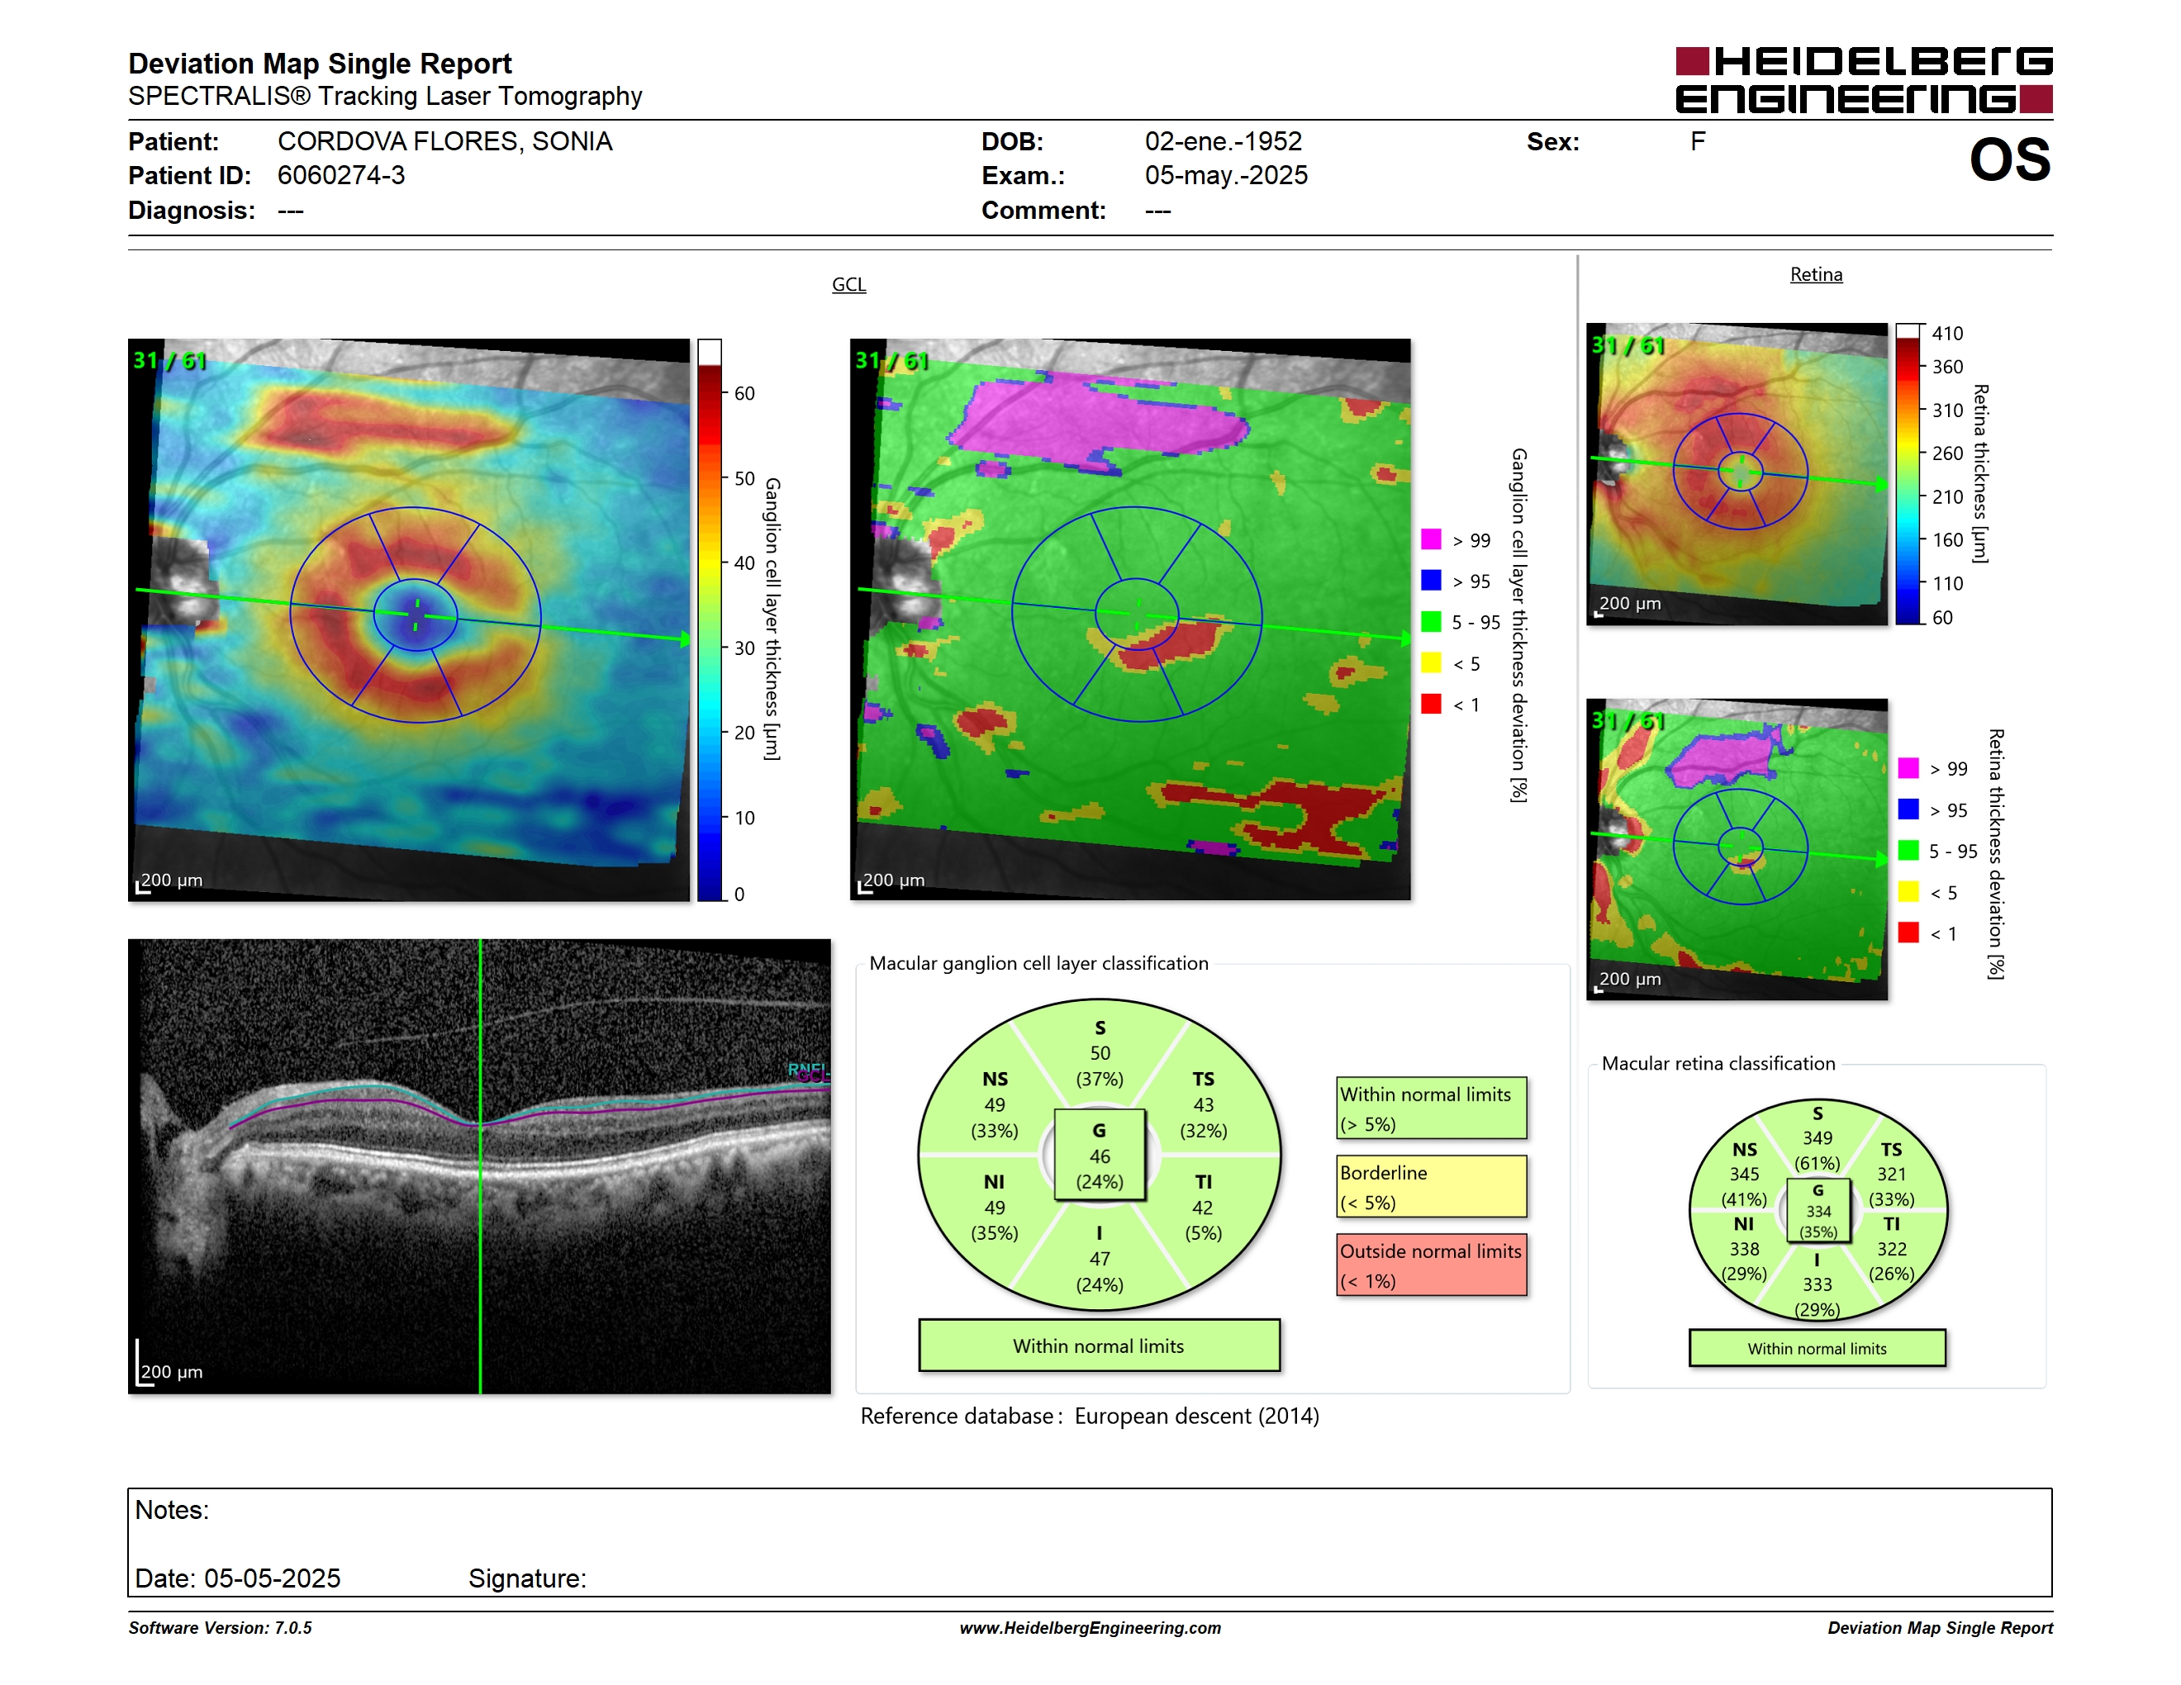2181x1685 pixels.
Task: Click the red <1 swatch in GCL legend
Action: point(1431,704)
